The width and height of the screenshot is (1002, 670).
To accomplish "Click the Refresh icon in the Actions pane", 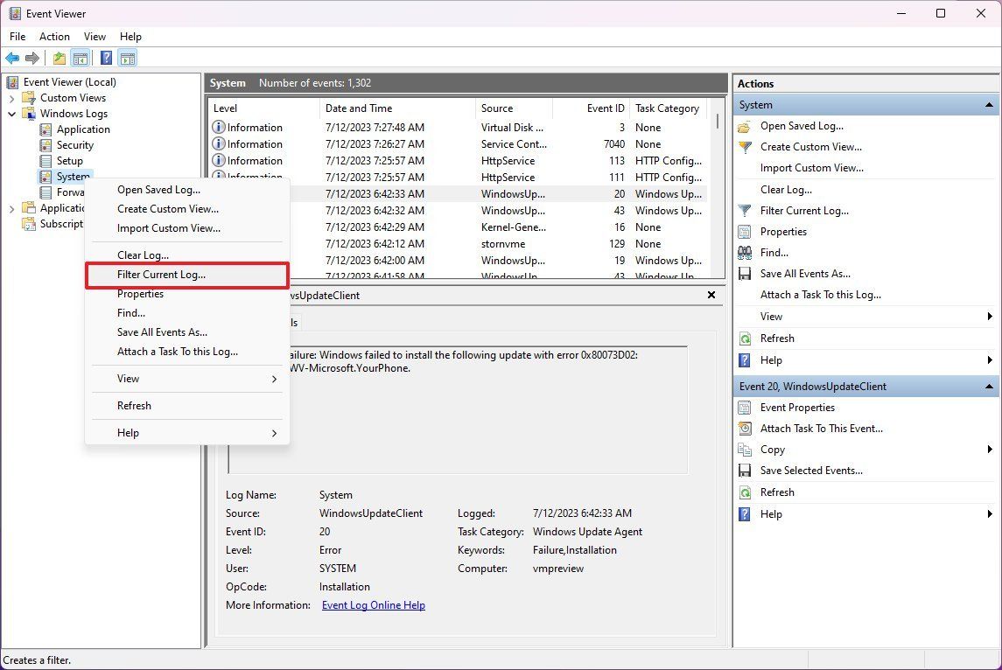I will coord(745,338).
